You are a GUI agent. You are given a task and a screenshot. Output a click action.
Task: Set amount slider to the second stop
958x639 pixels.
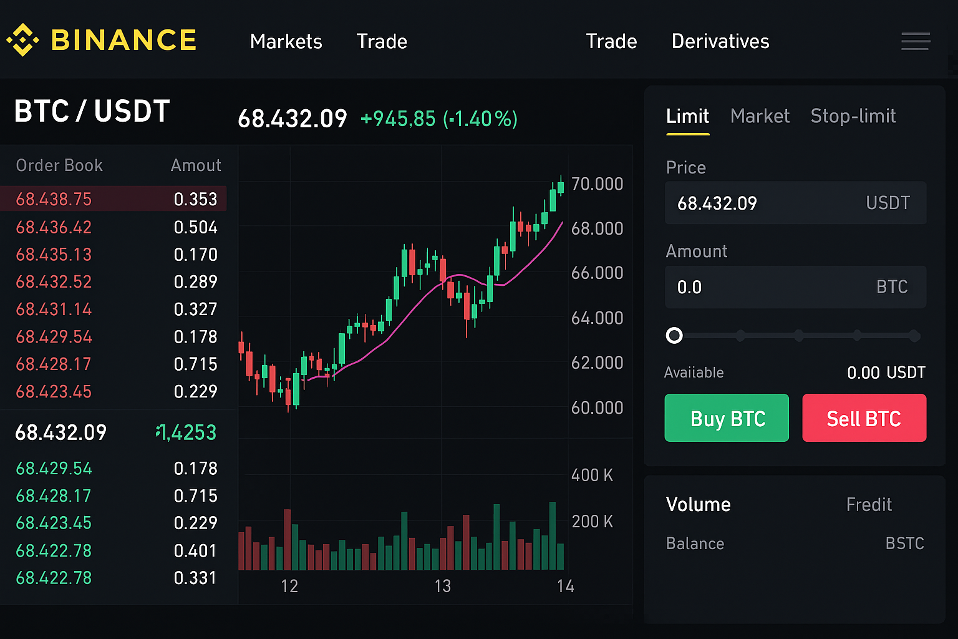click(740, 336)
